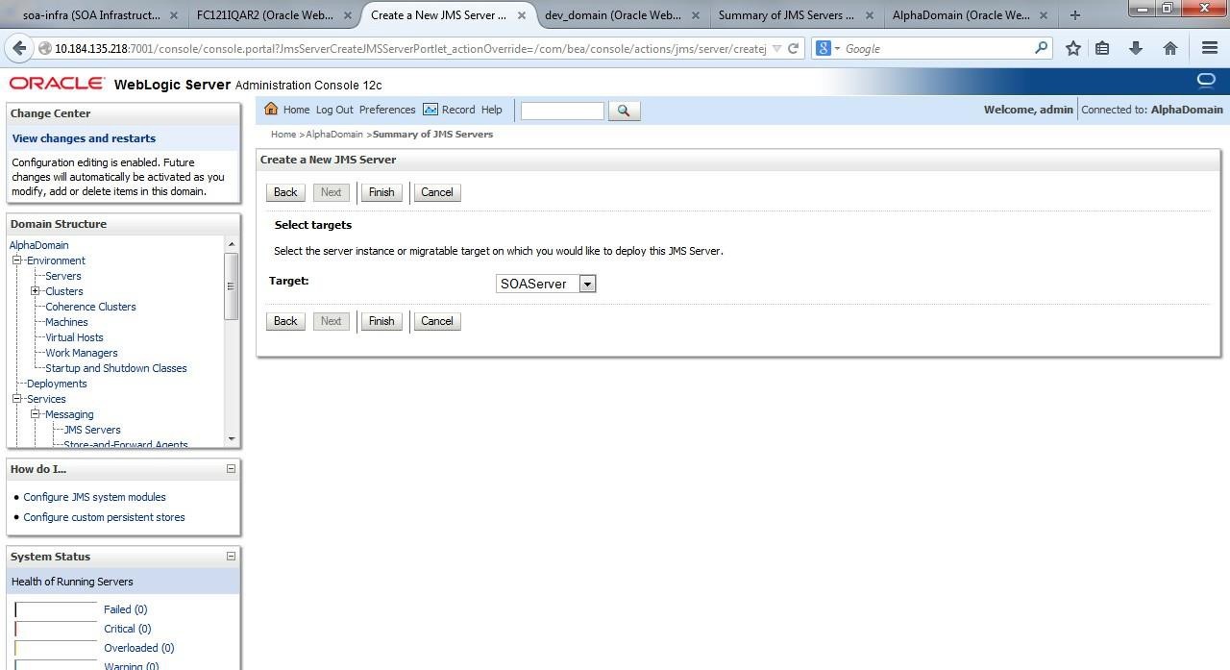Collapse the How do I panel
The height and width of the screenshot is (670, 1230).
pyautogui.click(x=231, y=469)
